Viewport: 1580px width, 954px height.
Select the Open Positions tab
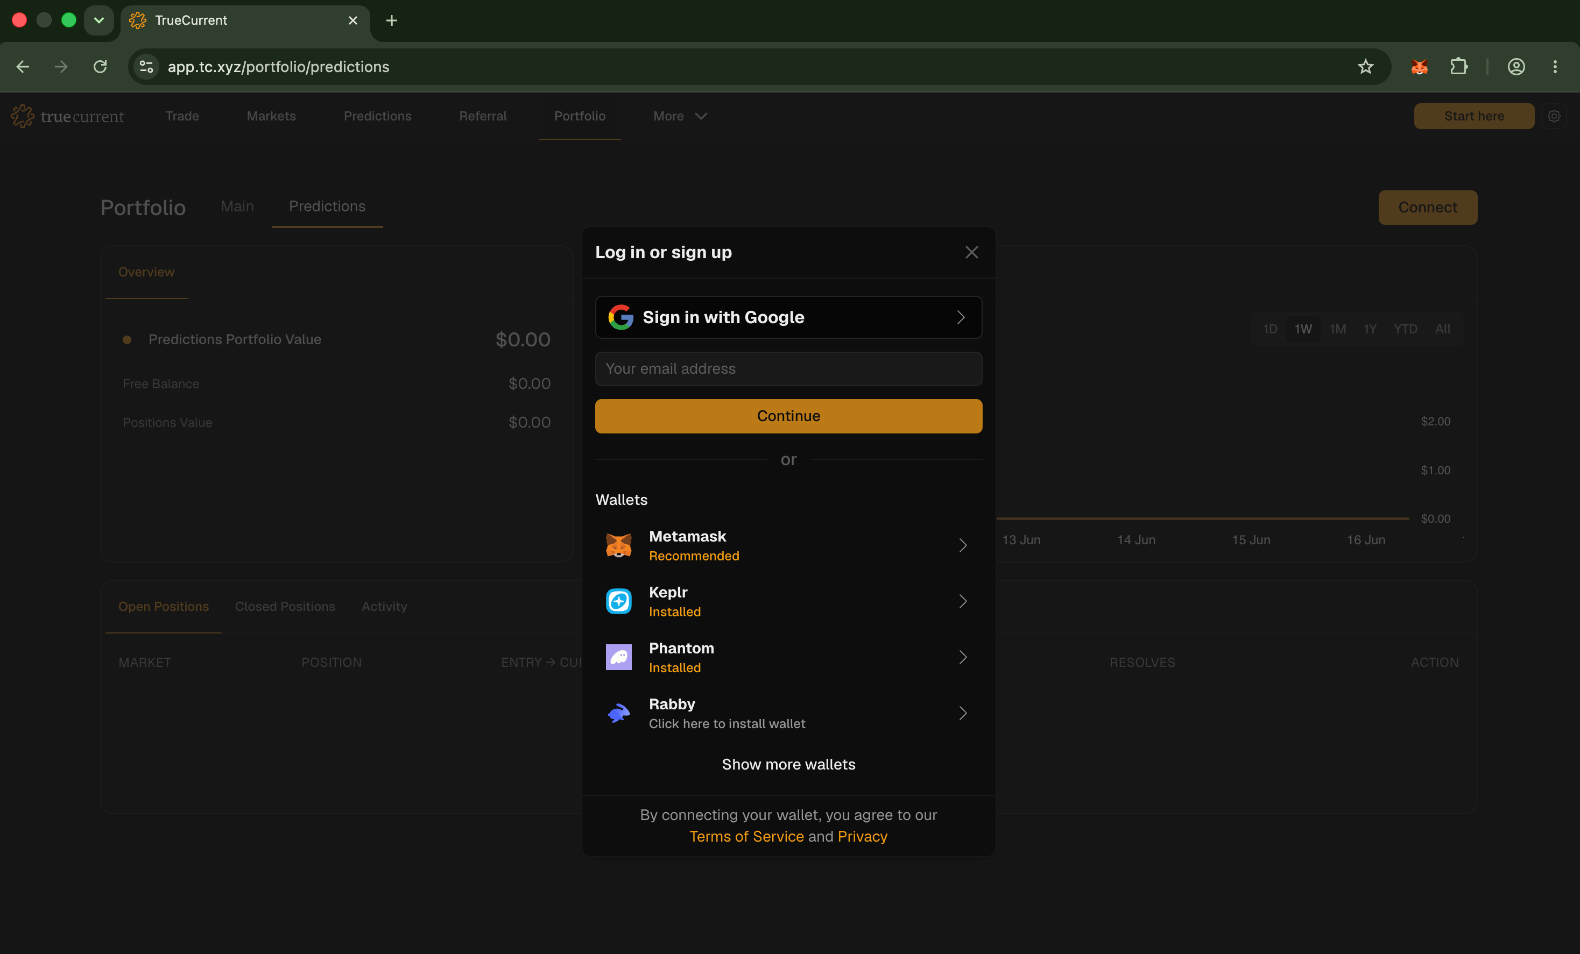click(x=164, y=606)
